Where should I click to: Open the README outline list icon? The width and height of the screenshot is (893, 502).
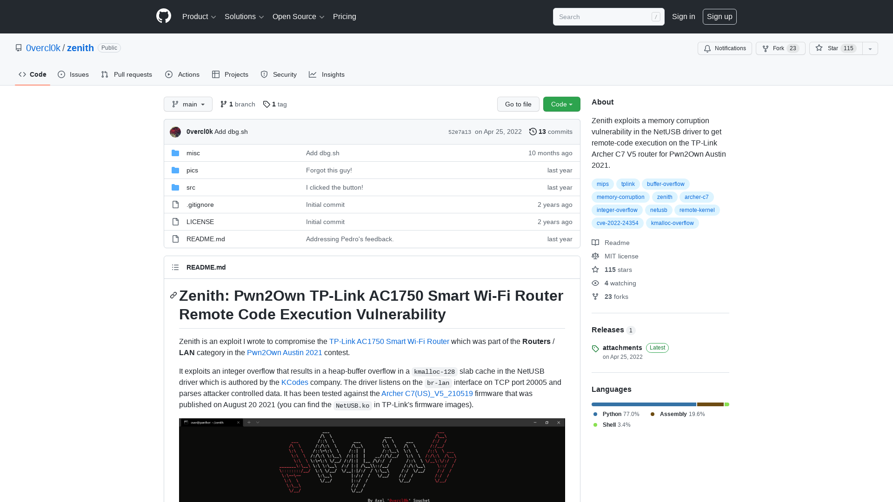click(x=175, y=267)
